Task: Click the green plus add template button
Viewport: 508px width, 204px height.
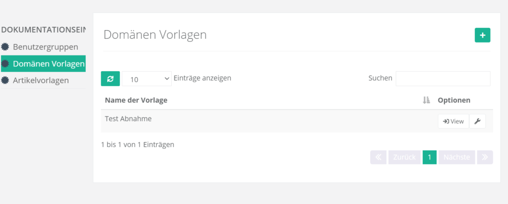Action: pyautogui.click(x=482, y=35)
